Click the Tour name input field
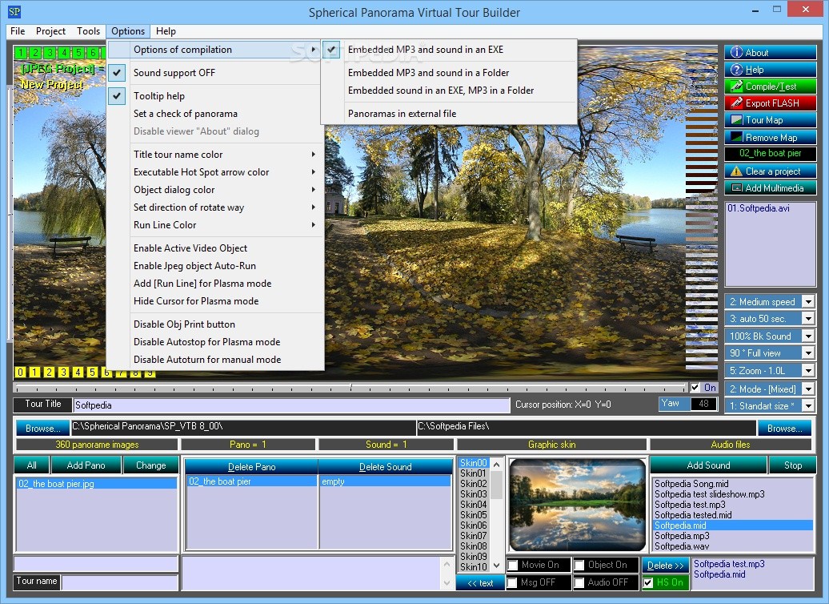 pos(120,582)
